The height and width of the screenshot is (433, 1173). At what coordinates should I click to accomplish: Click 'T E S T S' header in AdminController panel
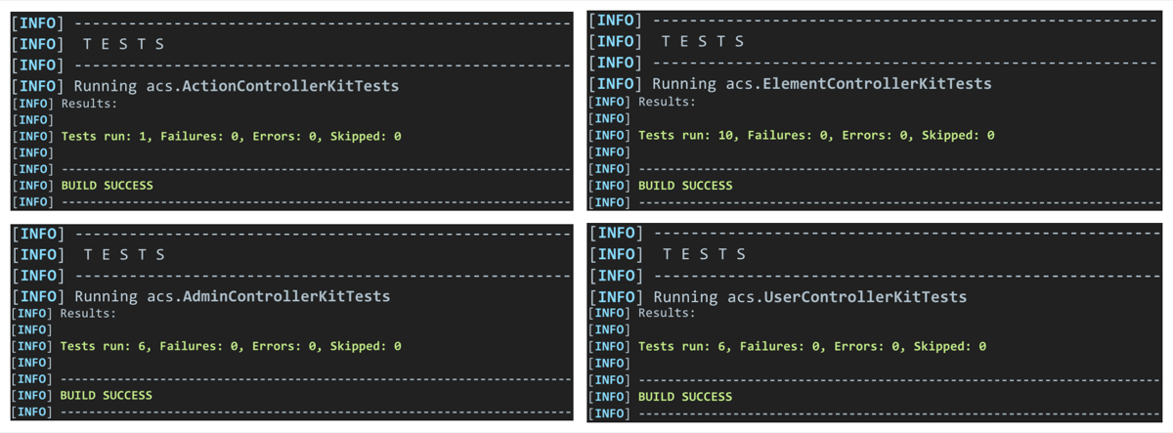click(x=124, y=254)
